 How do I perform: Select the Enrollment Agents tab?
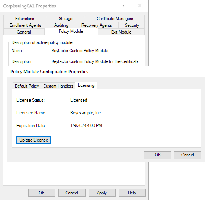tap(25, 25)
